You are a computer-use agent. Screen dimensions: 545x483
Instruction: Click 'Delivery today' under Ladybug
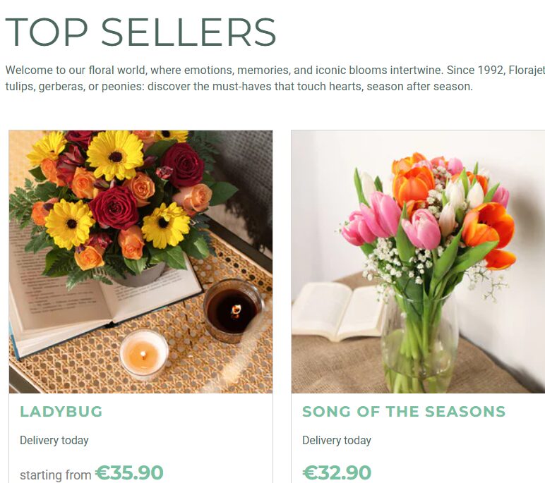pos(54,441)
